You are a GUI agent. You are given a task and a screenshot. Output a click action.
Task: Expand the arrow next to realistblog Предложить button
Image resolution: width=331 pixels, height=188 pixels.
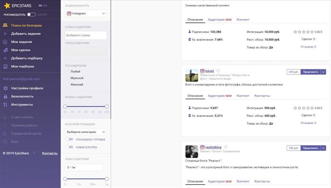[323, 148]
